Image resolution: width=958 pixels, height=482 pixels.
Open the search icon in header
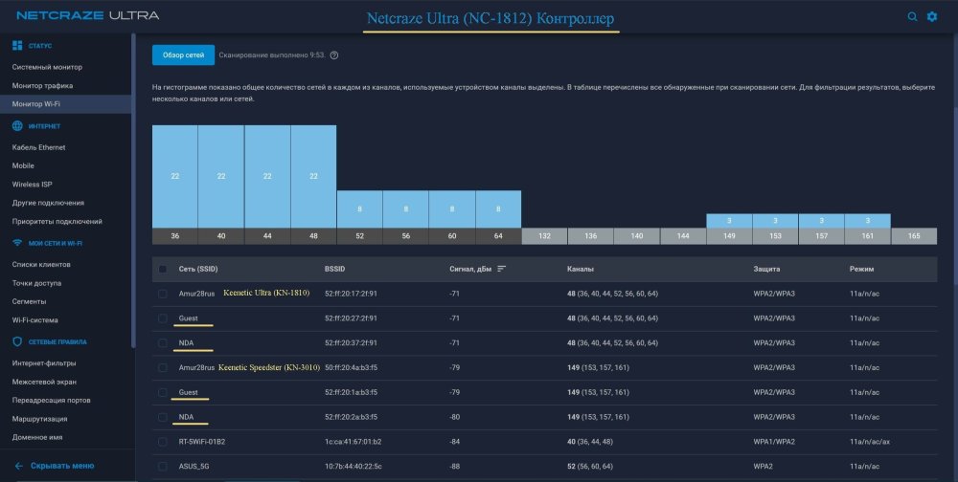(x=912, y=16)
